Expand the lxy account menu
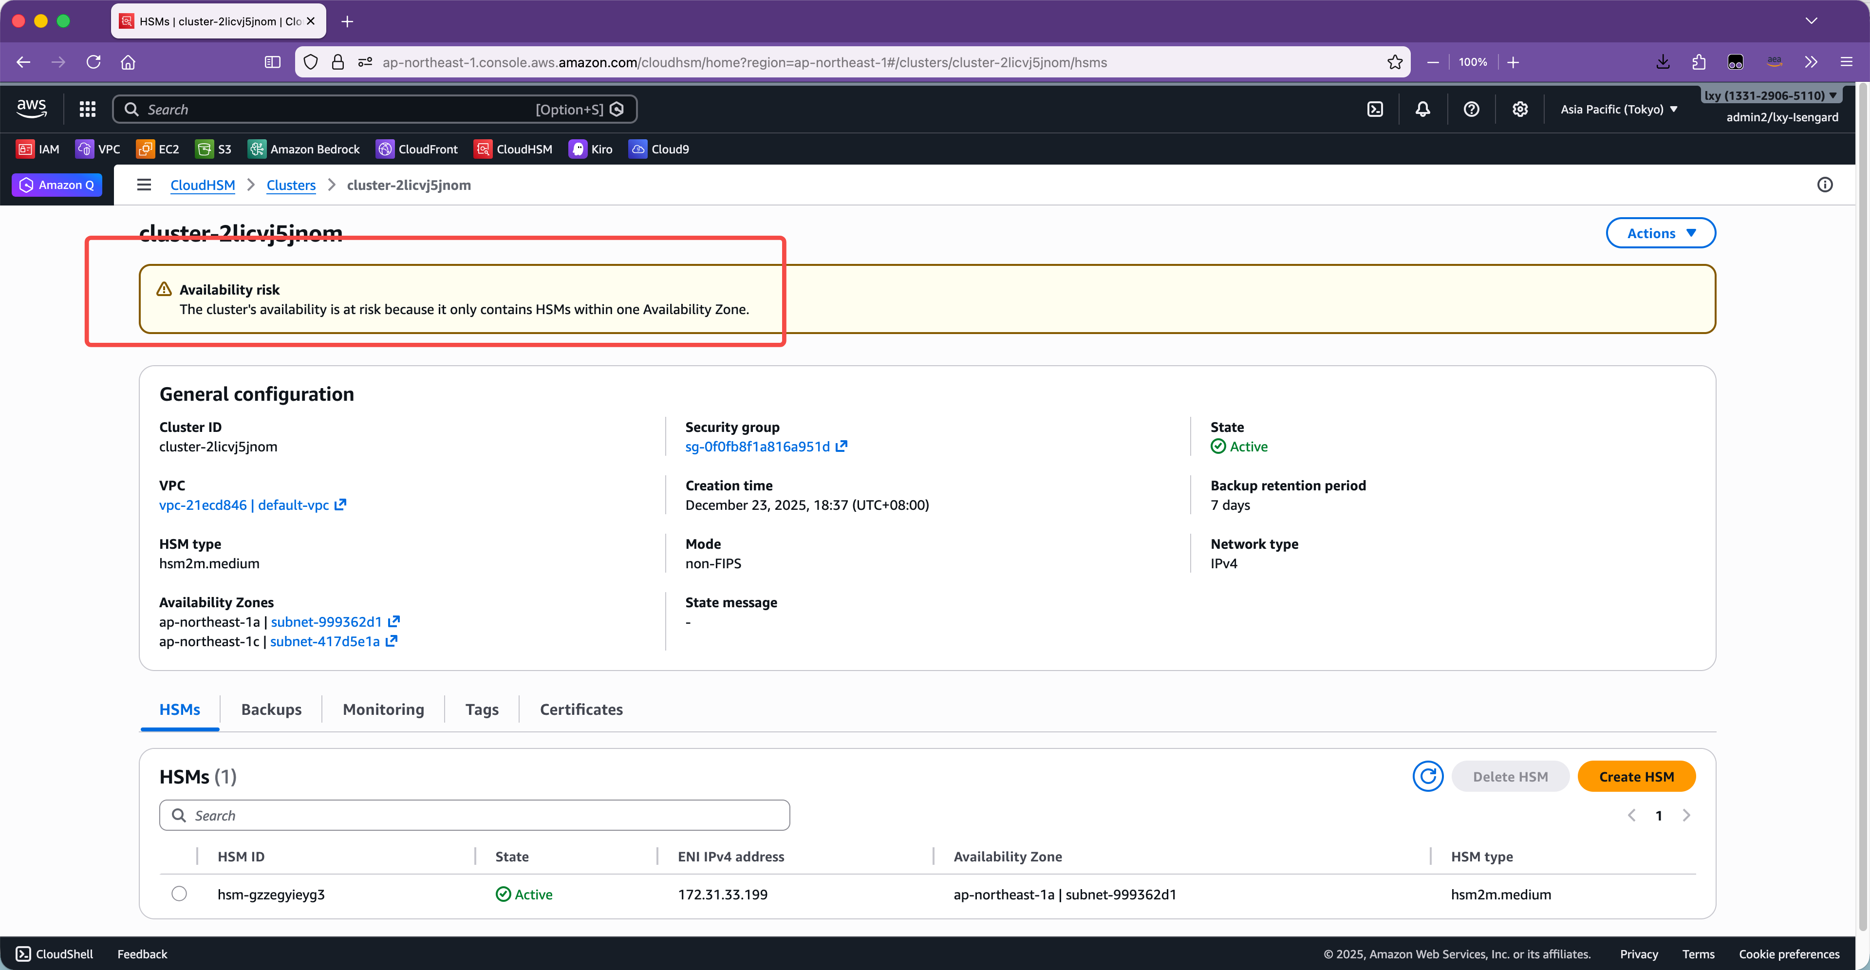The width and height of the screenshot is (1870, 970). [x=1770, y=95]
